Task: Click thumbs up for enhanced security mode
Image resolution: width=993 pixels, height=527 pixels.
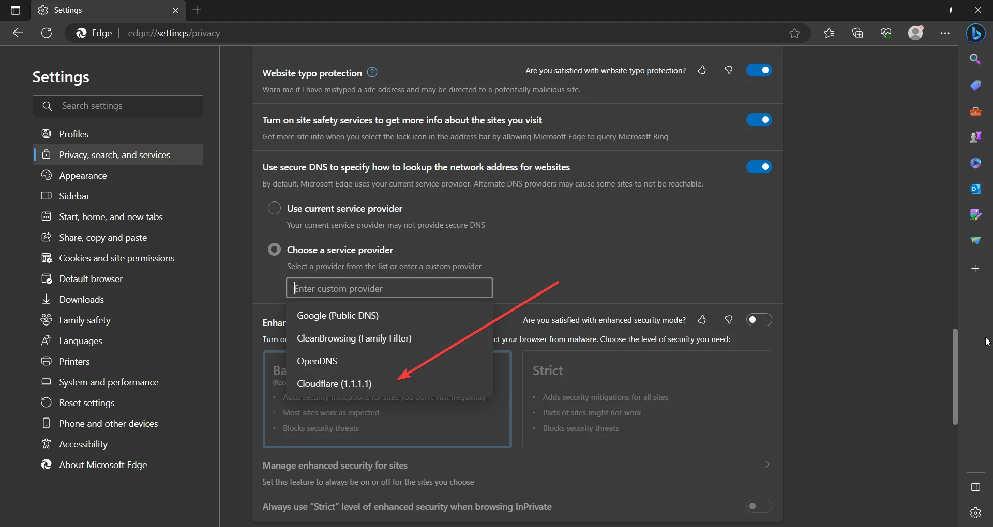Action: [x=702, y=320]
